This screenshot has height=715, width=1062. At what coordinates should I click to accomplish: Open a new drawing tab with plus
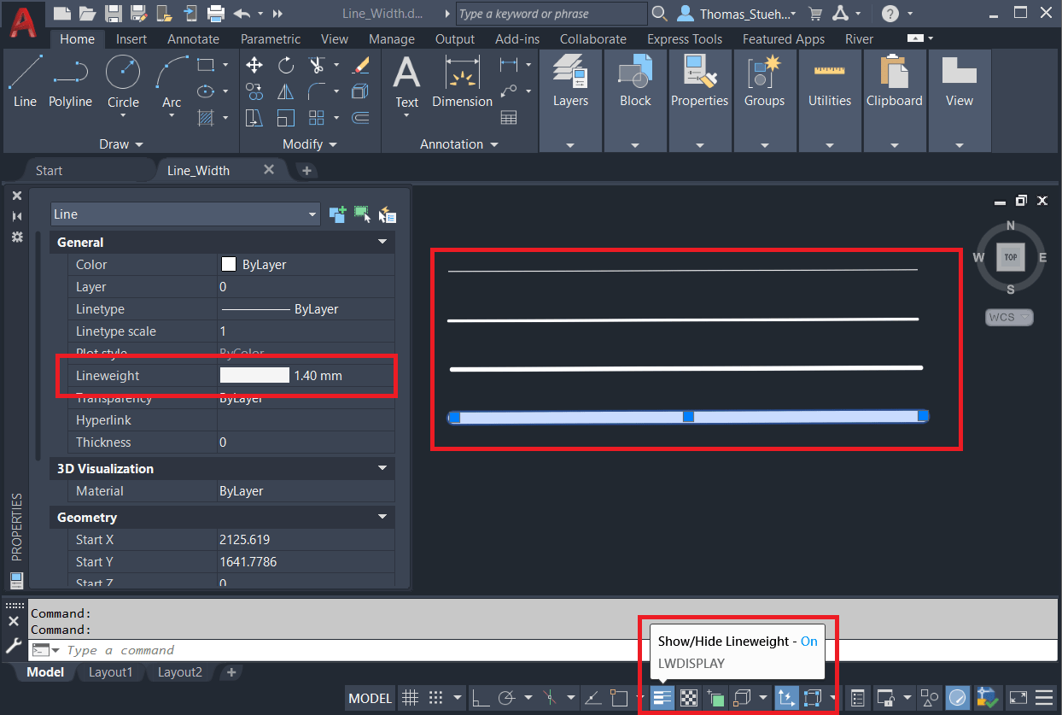click(306, 171)
